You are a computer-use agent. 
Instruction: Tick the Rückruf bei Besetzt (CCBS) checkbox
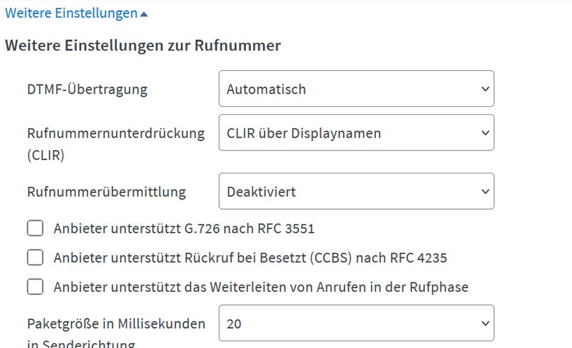coord(35,257)
